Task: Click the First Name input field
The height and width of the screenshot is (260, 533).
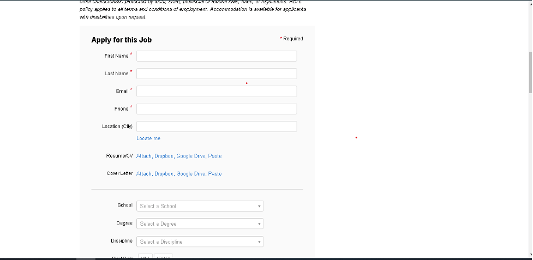Action: (x=217, y=56)
